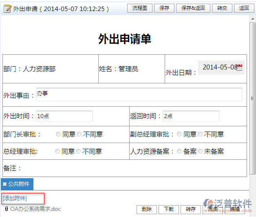The width and height of the screenshot is (256, 217).
Task: Click the 外出申请 notepad icon in the title
Action: 7,9
